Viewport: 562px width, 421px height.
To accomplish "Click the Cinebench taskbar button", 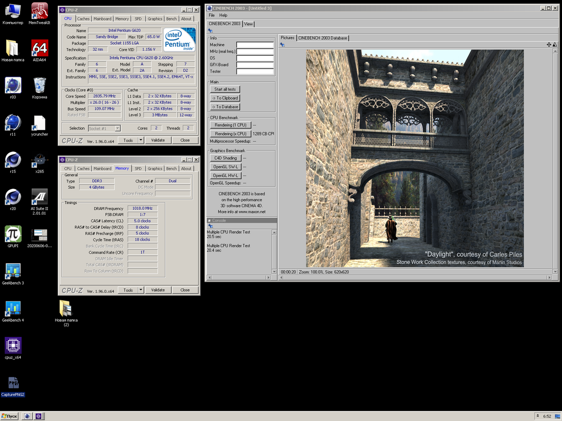I will coord(27,416).
